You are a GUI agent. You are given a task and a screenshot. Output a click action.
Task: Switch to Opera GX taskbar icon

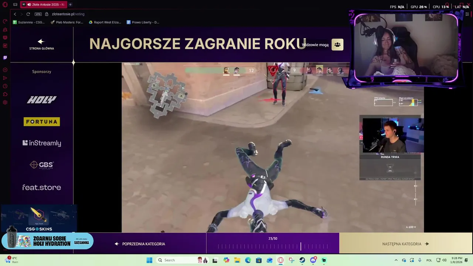[280, 260]
